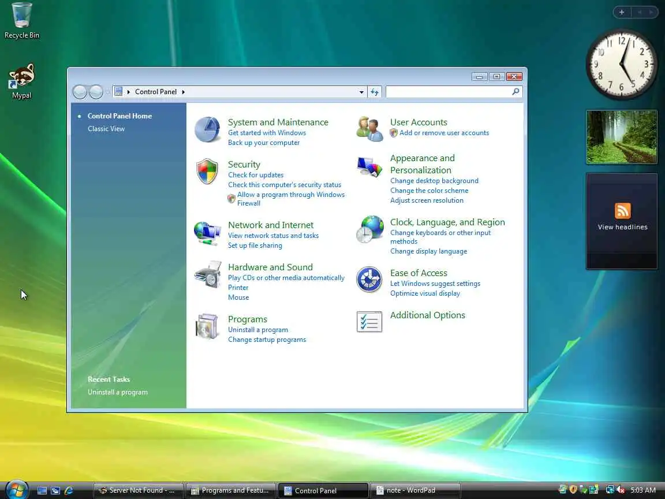Click the Additional Options checklist icon

pos(369,322)
